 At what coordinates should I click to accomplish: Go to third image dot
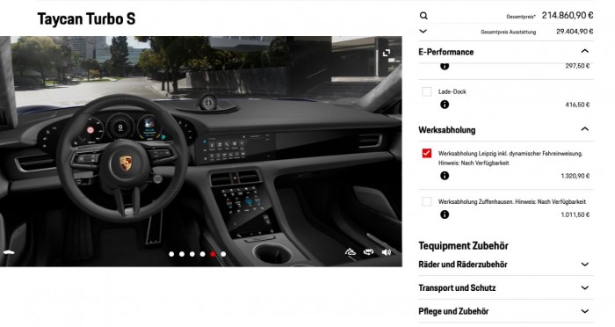(192, 254)
